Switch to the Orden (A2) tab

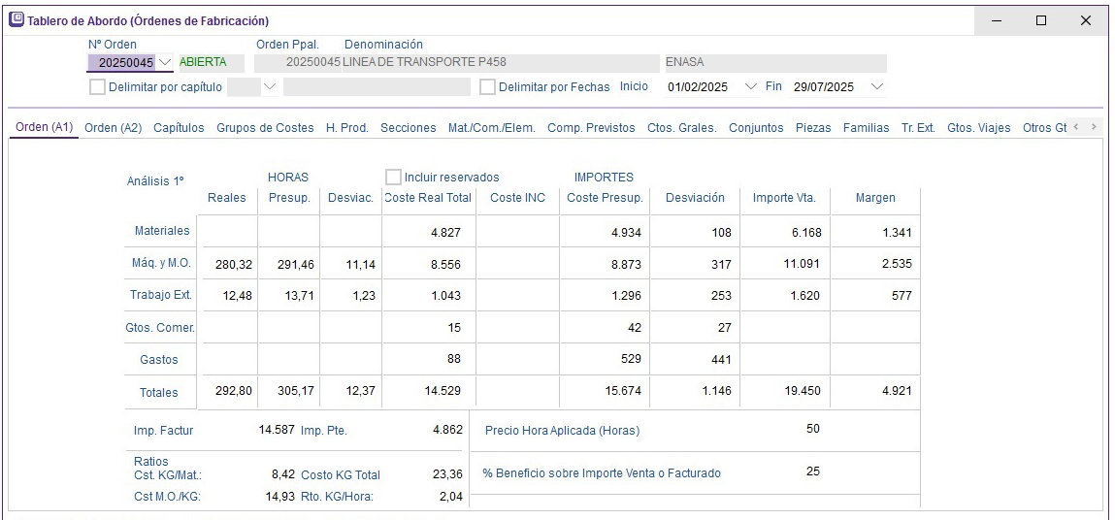(113, 128)
